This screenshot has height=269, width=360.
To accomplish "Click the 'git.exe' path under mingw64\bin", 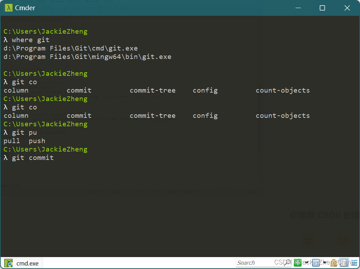I will coord(157,57).
